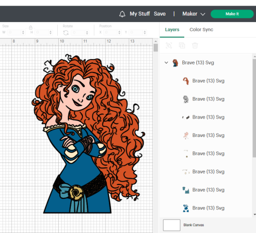
Task: Select the gray hair outline layer
Action: [203, 99]
